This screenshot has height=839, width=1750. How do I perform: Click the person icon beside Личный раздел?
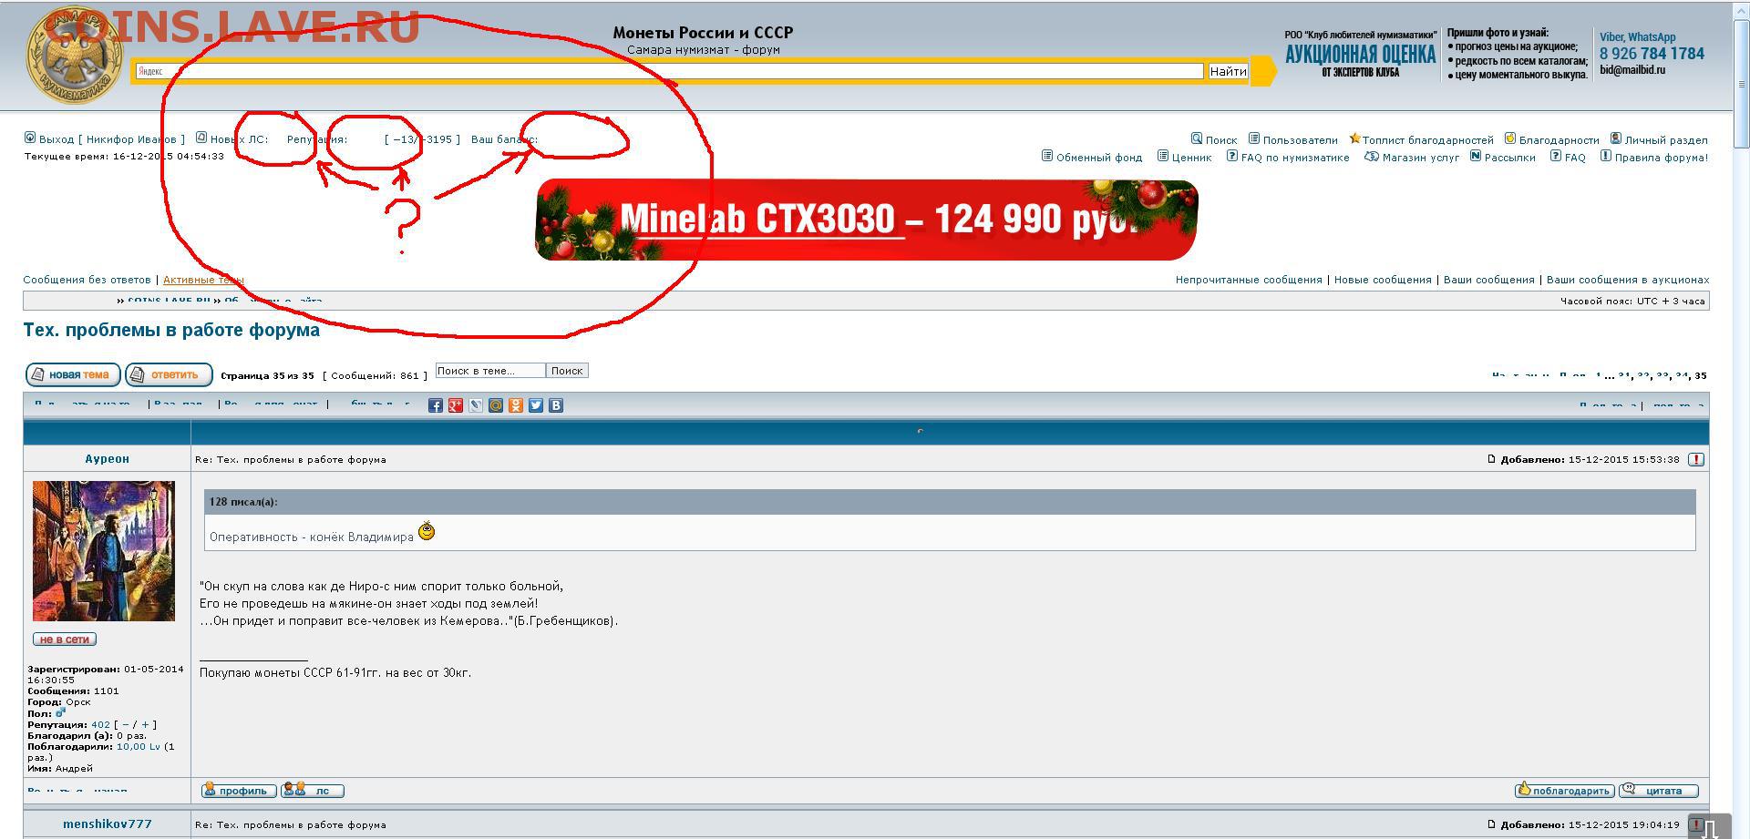(1616, 138)
